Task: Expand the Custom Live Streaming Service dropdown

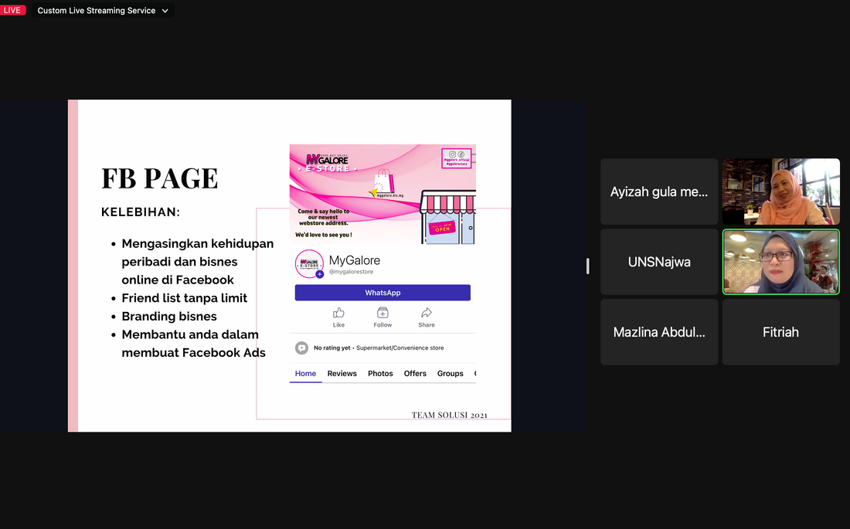Action: pos(165,11)
